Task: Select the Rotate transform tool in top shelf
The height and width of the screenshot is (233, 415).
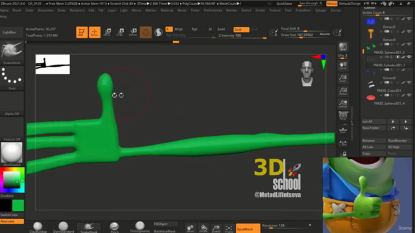Action: (x=133, y=32)
